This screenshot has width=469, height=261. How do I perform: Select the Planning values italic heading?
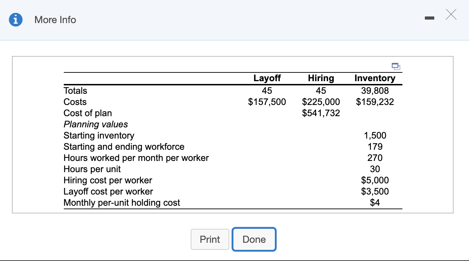click(x=95, y=124)
